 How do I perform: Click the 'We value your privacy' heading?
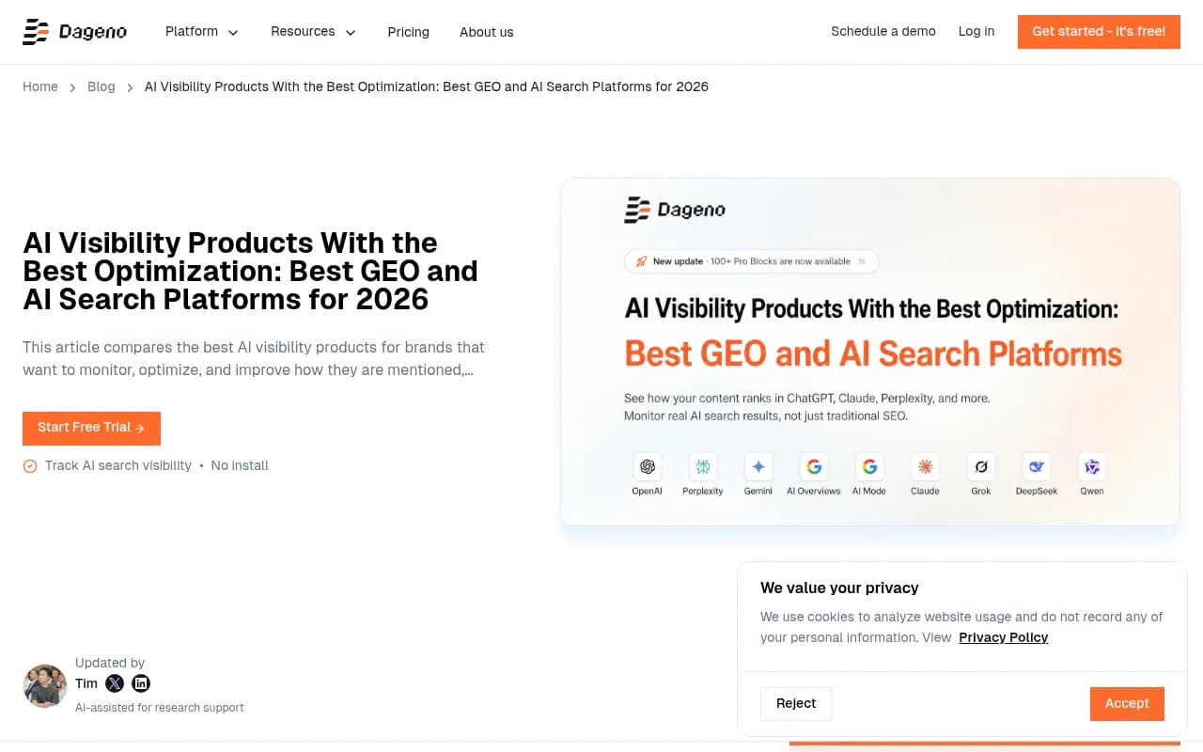(x=839, y=587)
